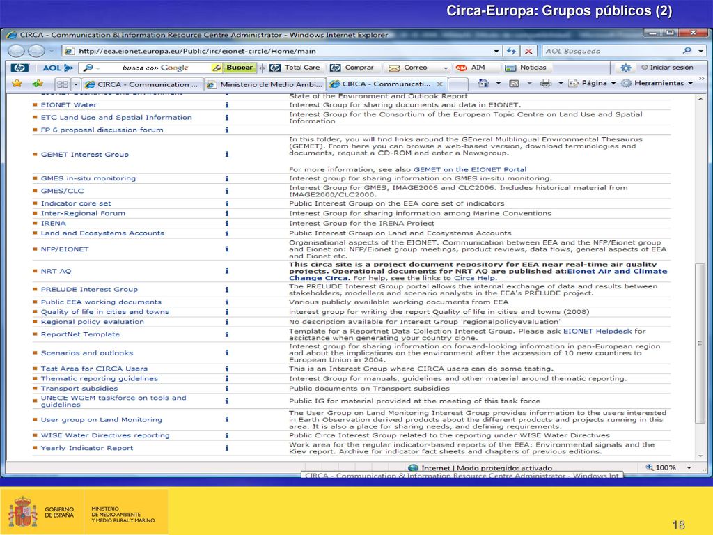Open the toolbar settings gear
The width and height of the screenshot is (713, 535).
pos(626,68)
